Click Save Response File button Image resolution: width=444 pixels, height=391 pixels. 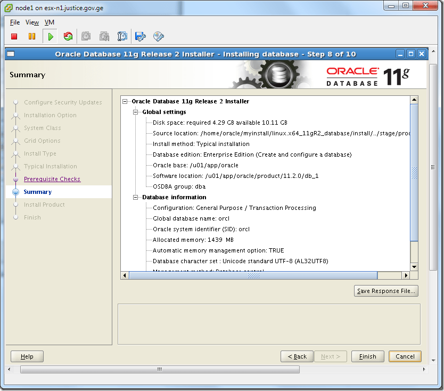tap(385, 291)
